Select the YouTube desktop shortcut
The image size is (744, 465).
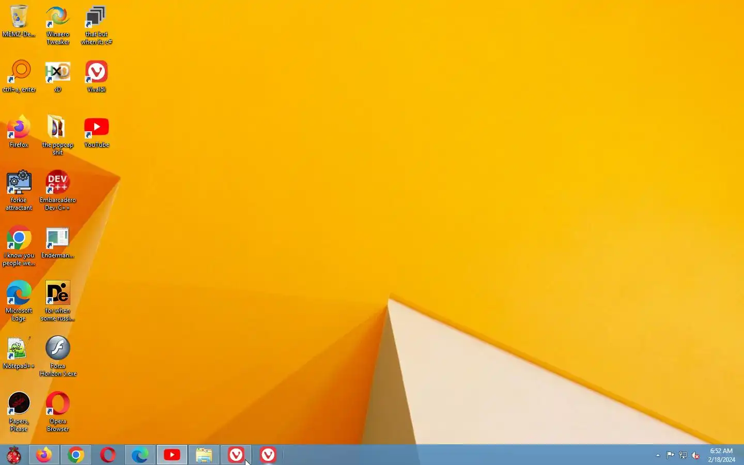(x=97, y=132)
